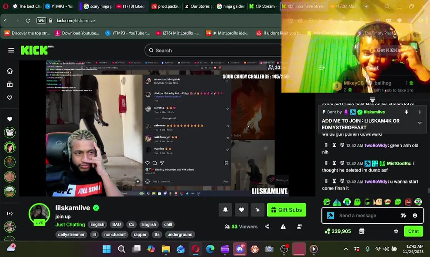Click the sparkle button beside Gift Subs
Image resolution: width=430 pixels, height=257 pixels.
[x=257, y=210]
